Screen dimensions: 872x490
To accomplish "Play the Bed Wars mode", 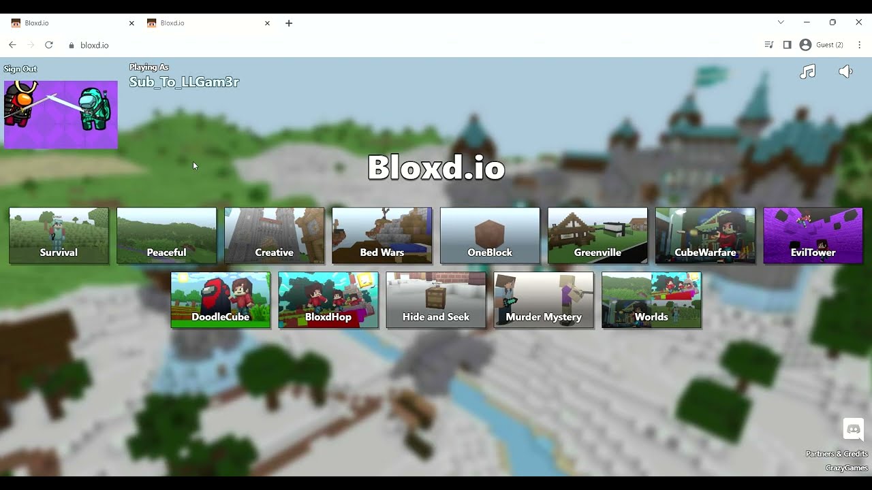I will [381, 235].
